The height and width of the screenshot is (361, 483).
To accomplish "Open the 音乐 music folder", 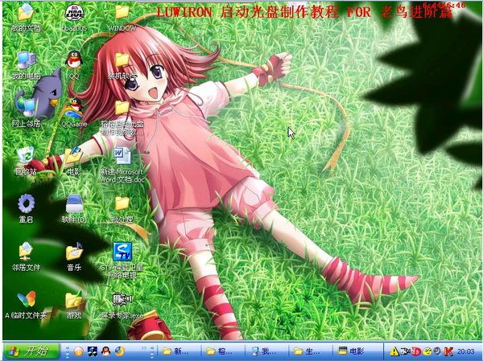I will click(73, 252).
